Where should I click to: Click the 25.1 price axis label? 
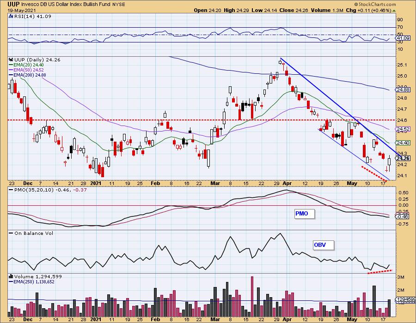402,65
